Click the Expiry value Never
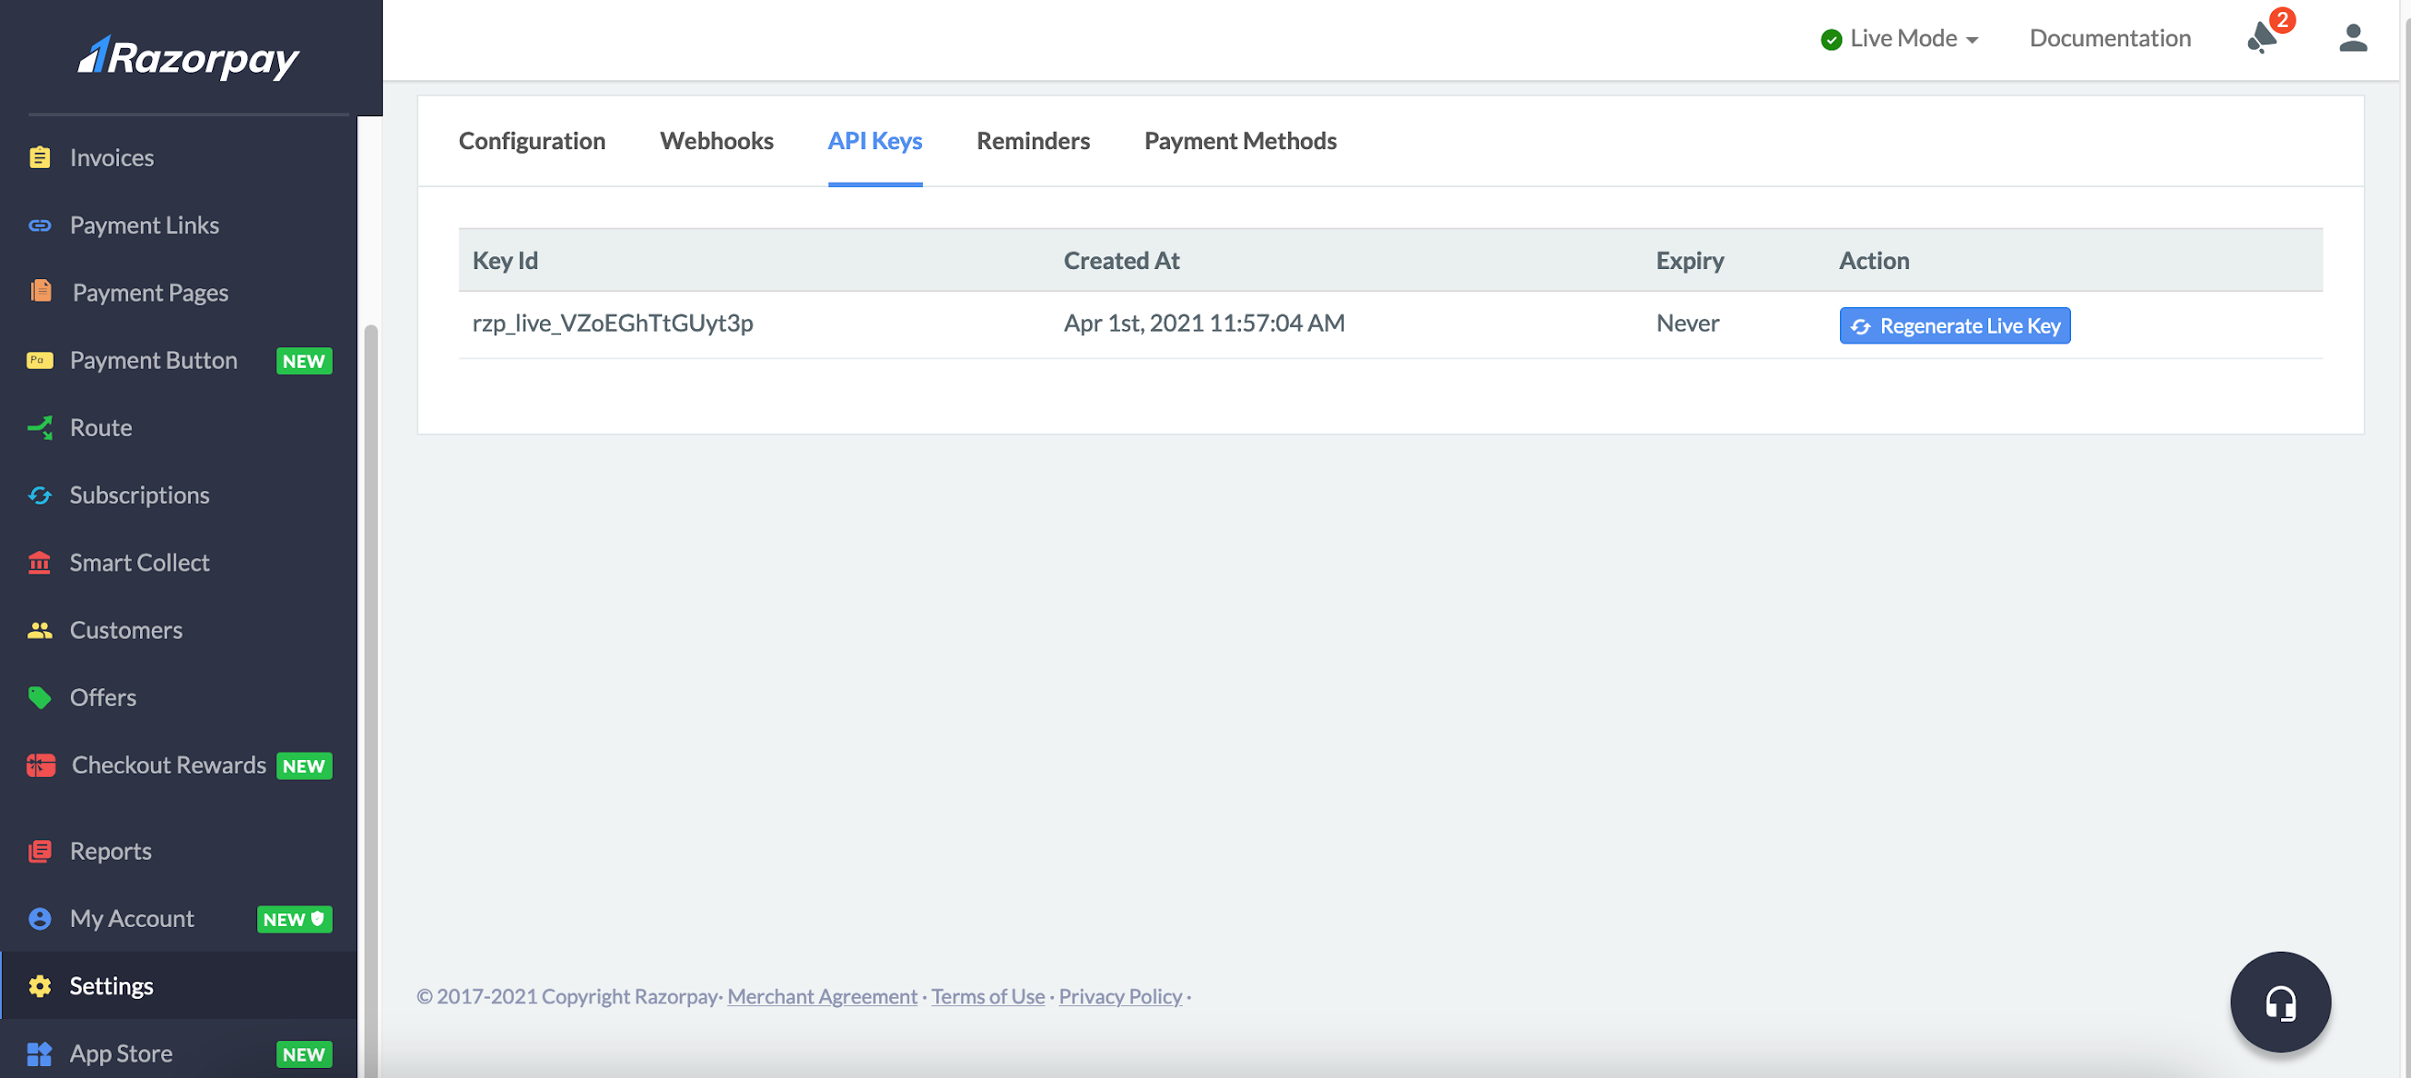 (1686, 323)
